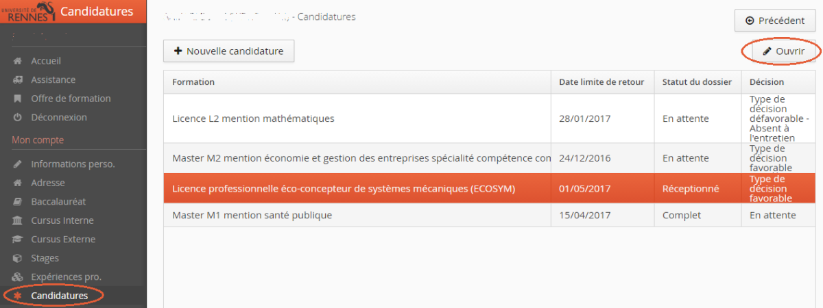
Task: Click the bookmark icon beside Offre de formation
Action: coord(18,99)
